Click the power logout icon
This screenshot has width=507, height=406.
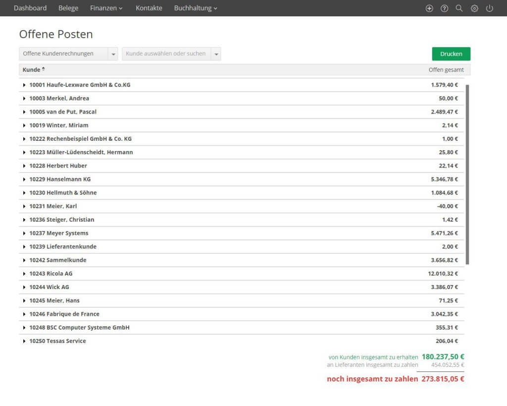490,8
